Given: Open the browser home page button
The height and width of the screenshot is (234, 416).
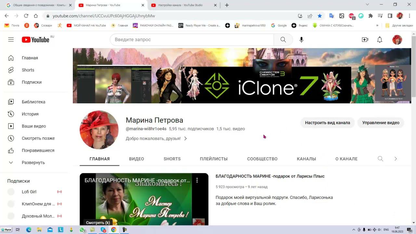Looking at the screenshot, I should pyautogui.click(x=36, y=16).
